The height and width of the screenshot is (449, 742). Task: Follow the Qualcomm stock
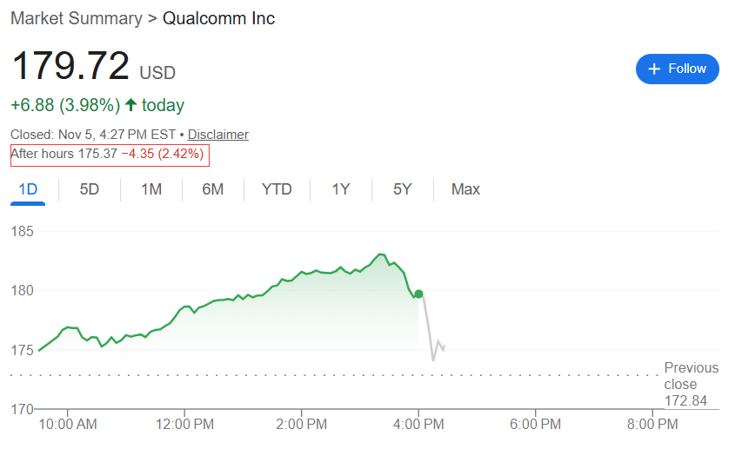click(677, 69)
